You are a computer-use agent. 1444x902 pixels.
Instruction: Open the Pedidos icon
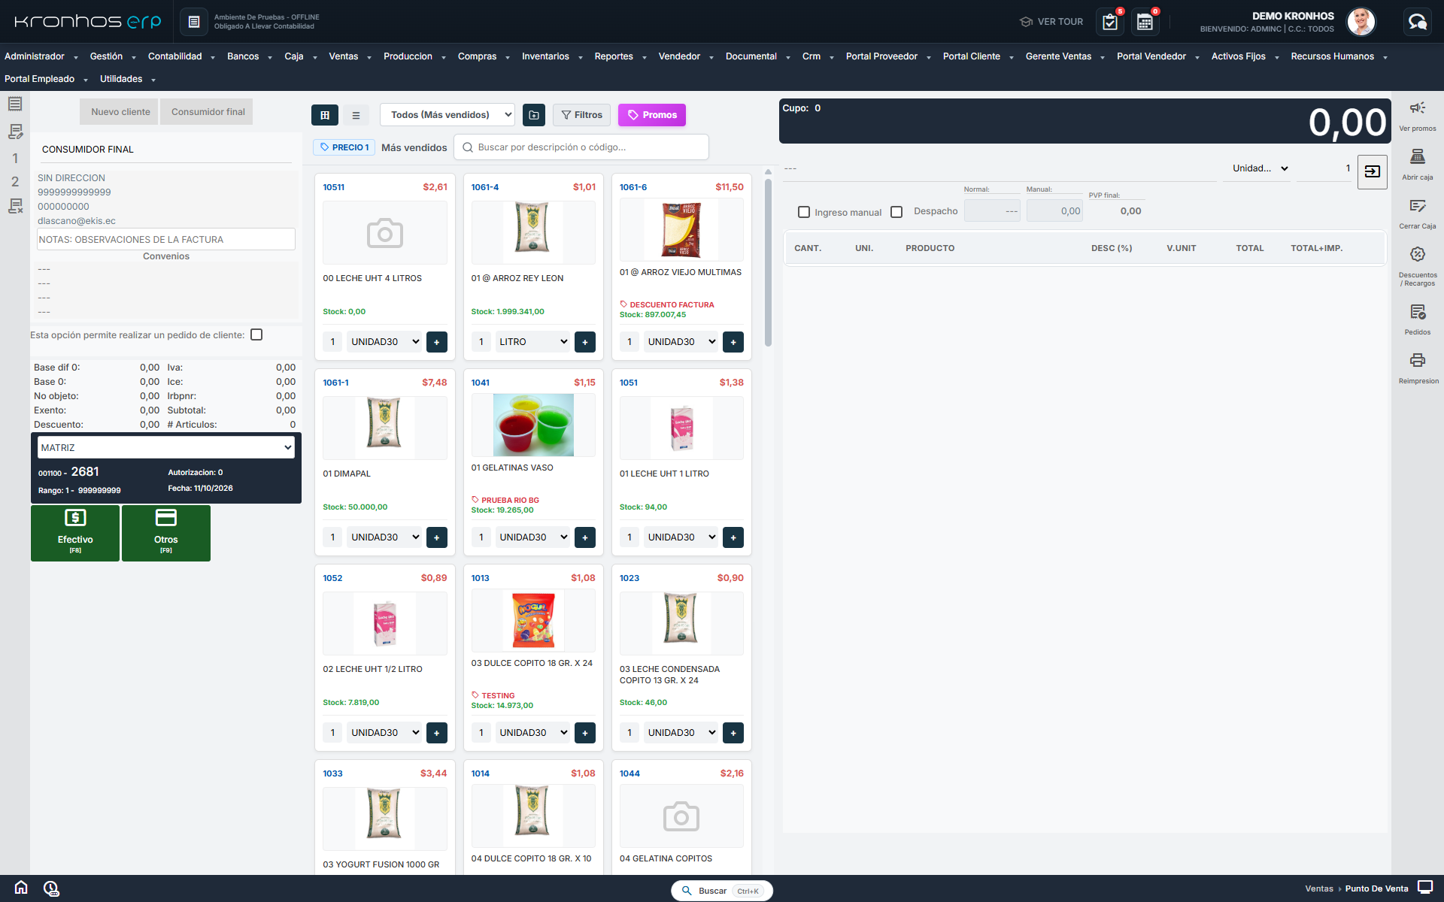[x=1417, y=312]
